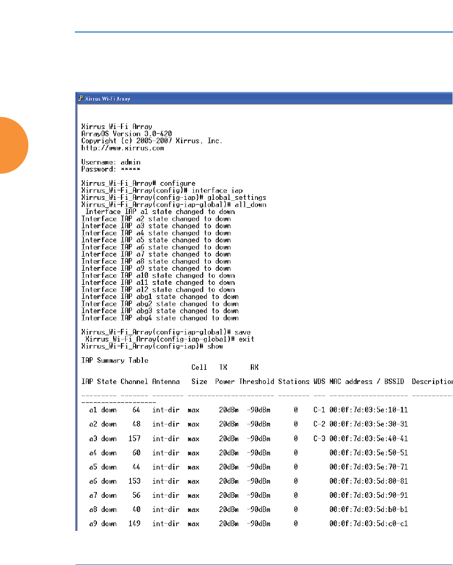Click channel value 40 in row a8
This screenshot has width=453, height=565.
[136, 509]
